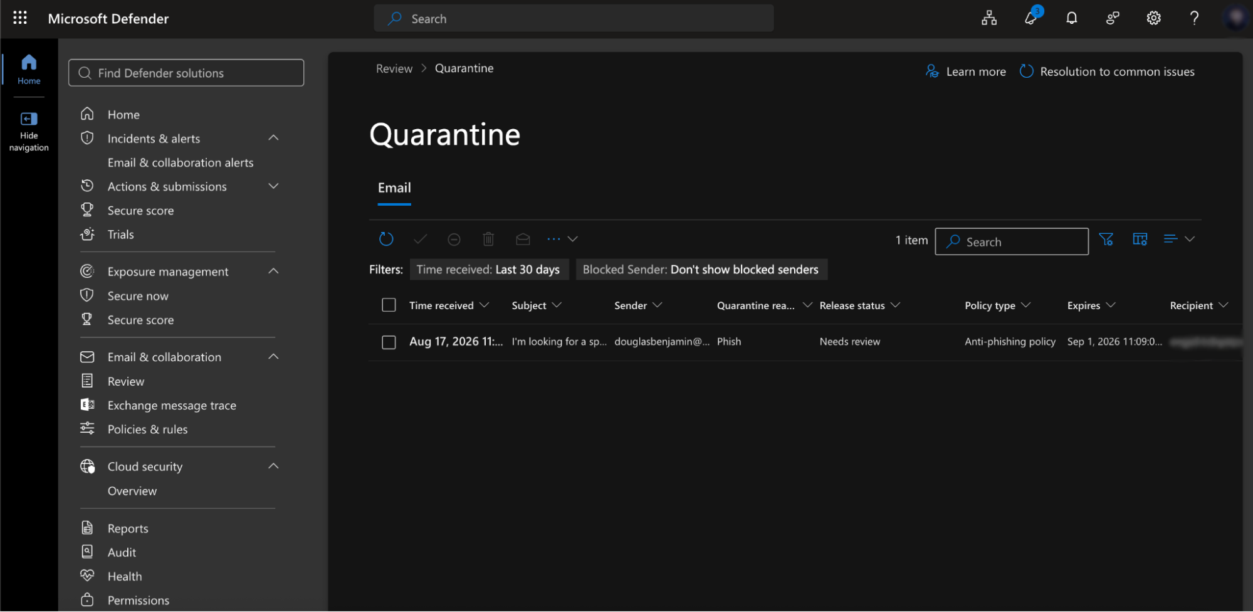Click the Trials icon in sidebar
This screenshot has height=612, width=1253.
pos(87,234)
